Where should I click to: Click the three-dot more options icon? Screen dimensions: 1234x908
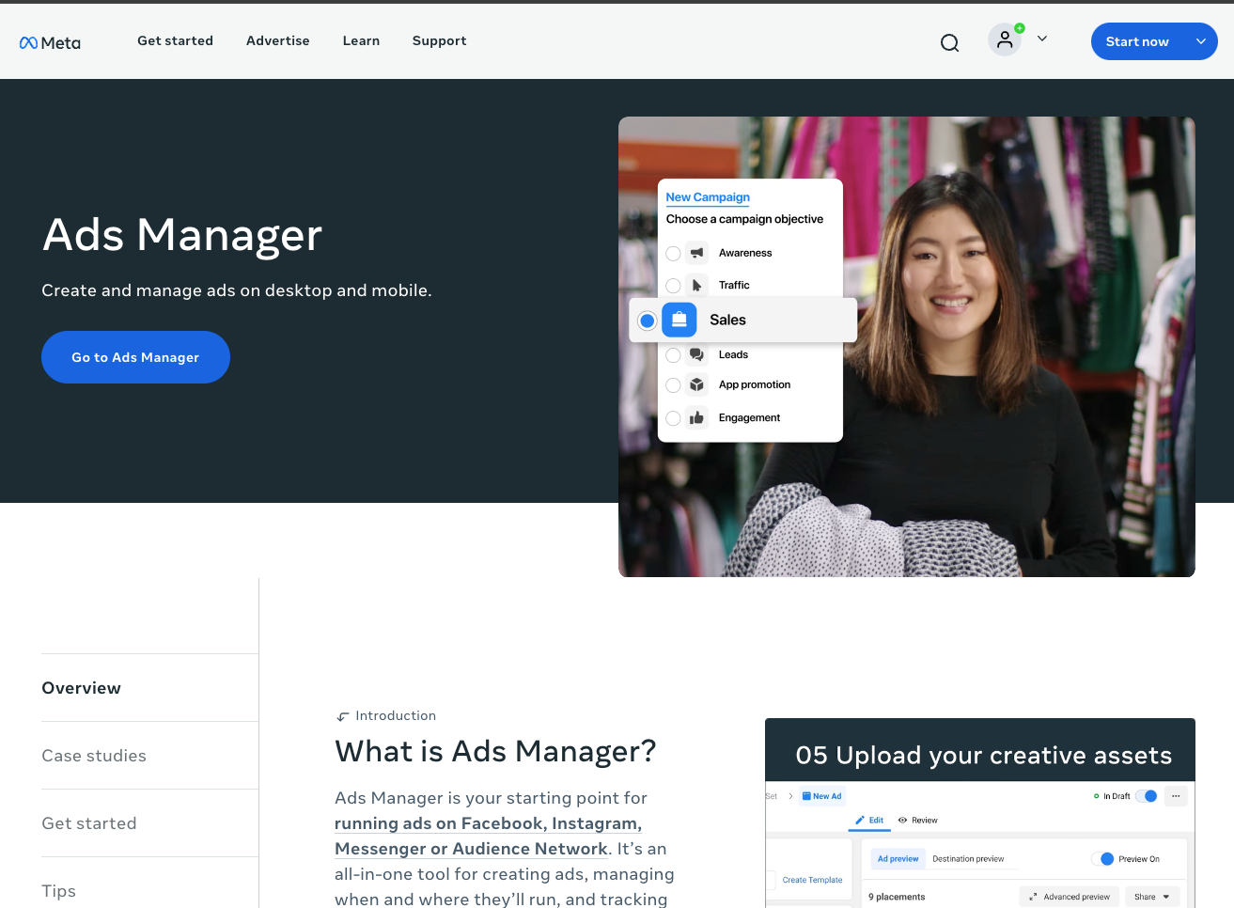coord(1176,796)
